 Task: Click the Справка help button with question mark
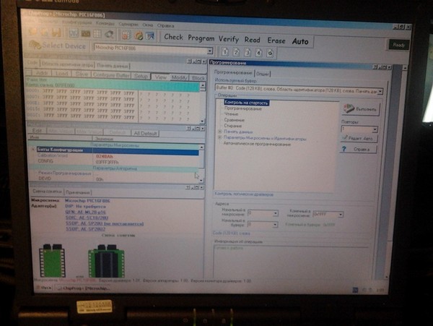click(x=358, y=150)
